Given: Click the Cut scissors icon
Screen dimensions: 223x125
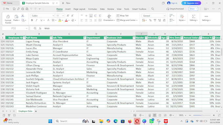Looking at the screenshot, I should (x=23, y=16).
